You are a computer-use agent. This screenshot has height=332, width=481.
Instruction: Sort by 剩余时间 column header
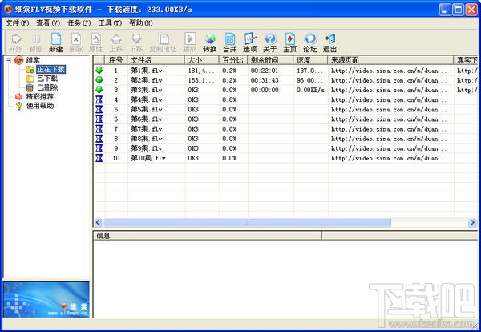point(270,60)
